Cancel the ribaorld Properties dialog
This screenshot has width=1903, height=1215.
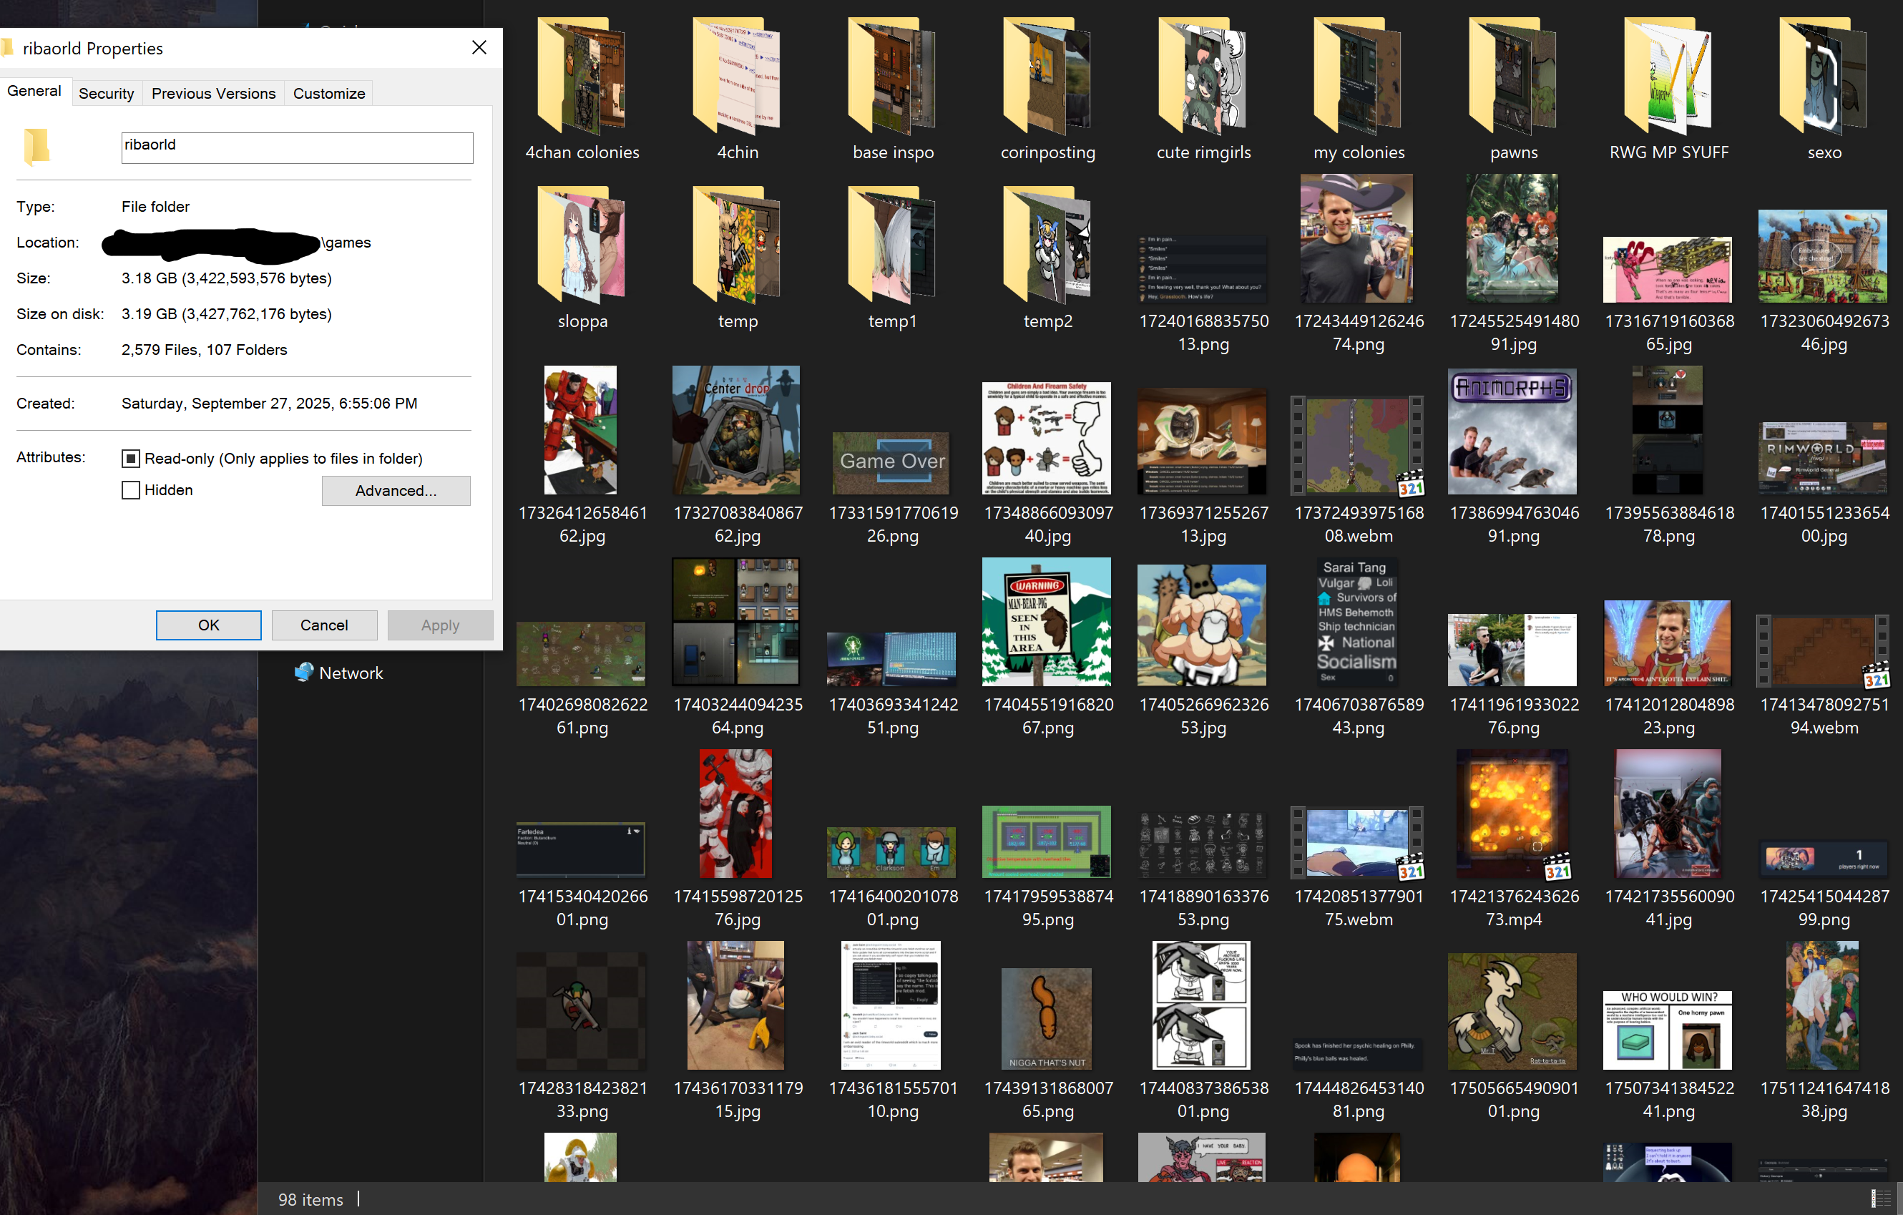pyautogui.click(x=324, y=625)
